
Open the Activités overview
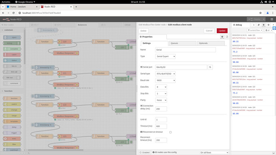click(x=6, y=2)
